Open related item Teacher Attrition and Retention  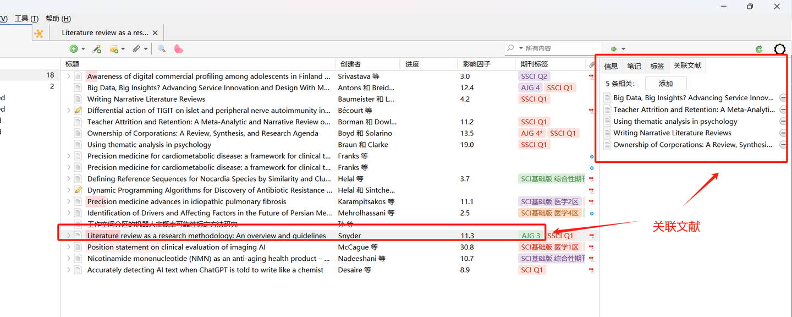694,110
